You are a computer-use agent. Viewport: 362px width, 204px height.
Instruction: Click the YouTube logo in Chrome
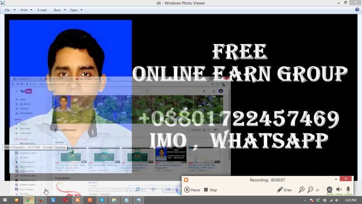pos(26,91)
